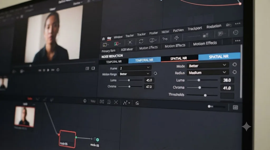This screenshot has width=270, height=150.
Task: Select the Pathien tab
Action: coord(178,30)
